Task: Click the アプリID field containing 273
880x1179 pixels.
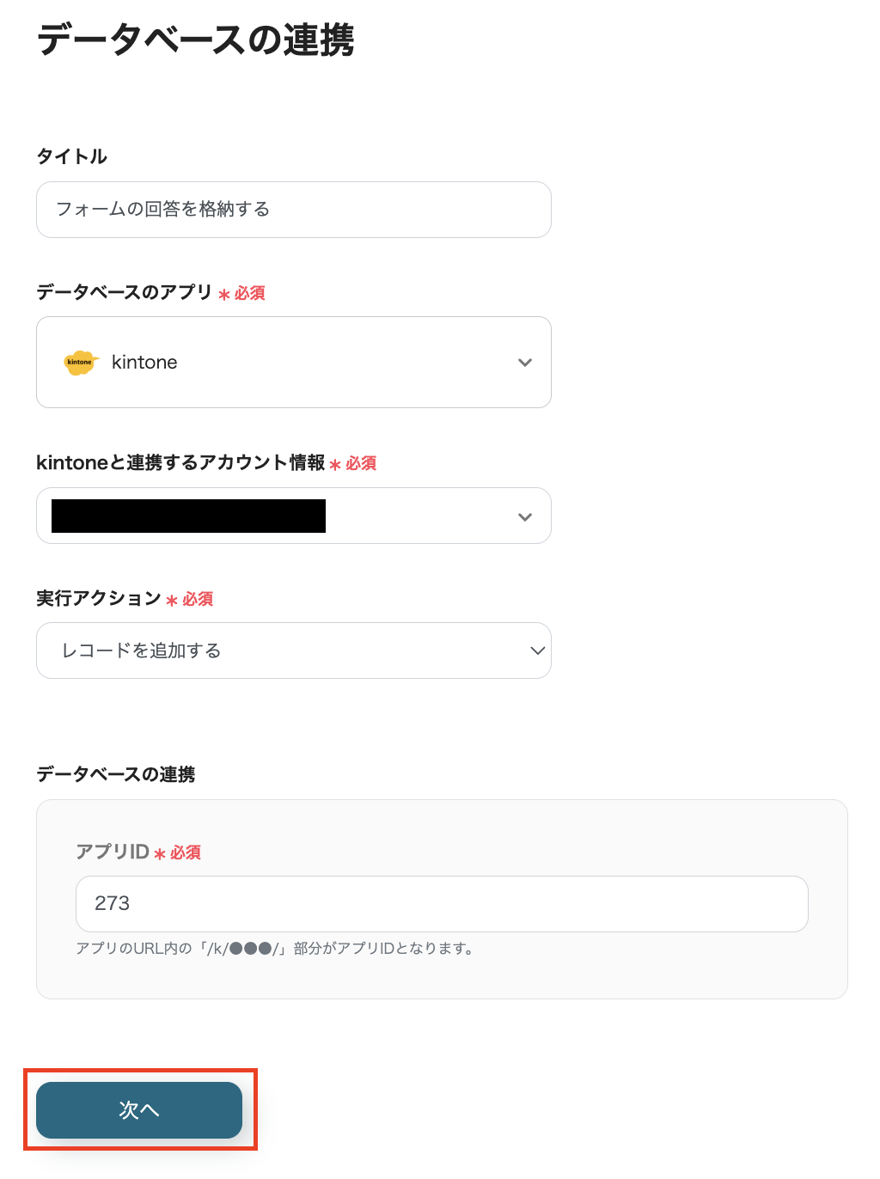Action: coord(442,904)
